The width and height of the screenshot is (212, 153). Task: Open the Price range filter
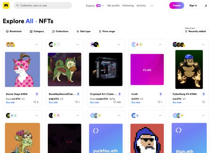(x=107, y=31)
